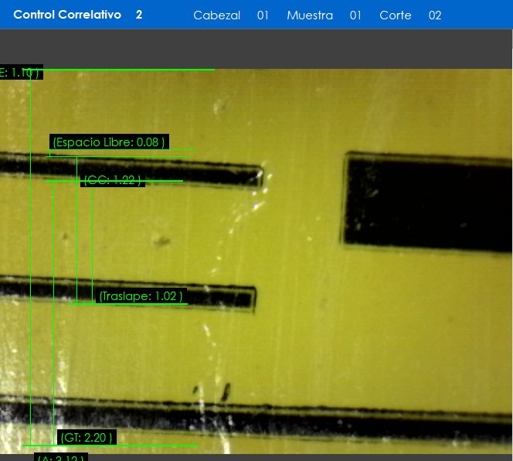This screenshot has height=461, width=513.
Task: Click the Espacio Libre 0.08 measurement label
Action: pos(109,142)
